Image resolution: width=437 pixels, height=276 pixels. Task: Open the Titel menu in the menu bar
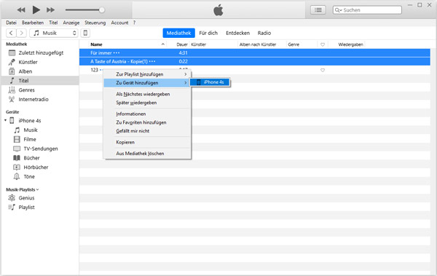53,23
